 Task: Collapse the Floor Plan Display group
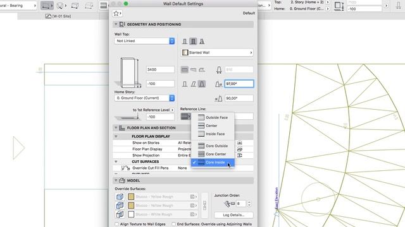pyautogui.click(x=116, y=136)
